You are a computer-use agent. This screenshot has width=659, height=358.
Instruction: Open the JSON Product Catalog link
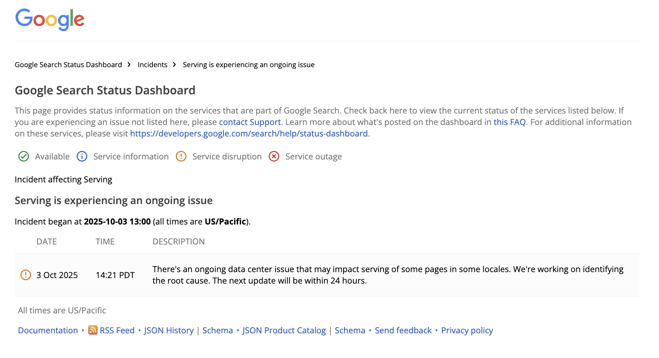point(284,330)
